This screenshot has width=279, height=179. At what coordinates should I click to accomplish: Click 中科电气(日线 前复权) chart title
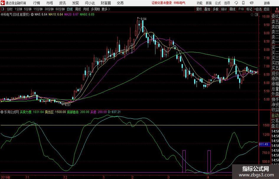pyautogui.click(x=15, y=14)
